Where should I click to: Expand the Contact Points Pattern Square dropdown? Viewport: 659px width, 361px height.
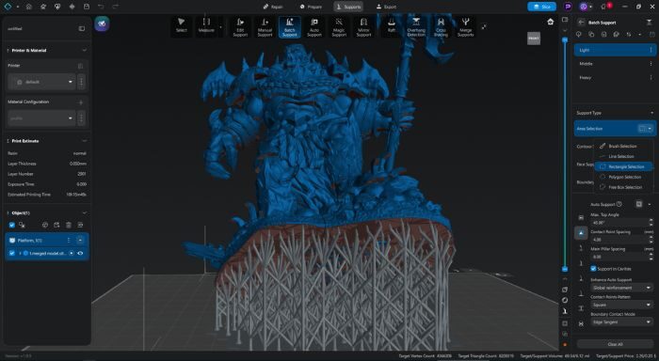click(621, 305)
